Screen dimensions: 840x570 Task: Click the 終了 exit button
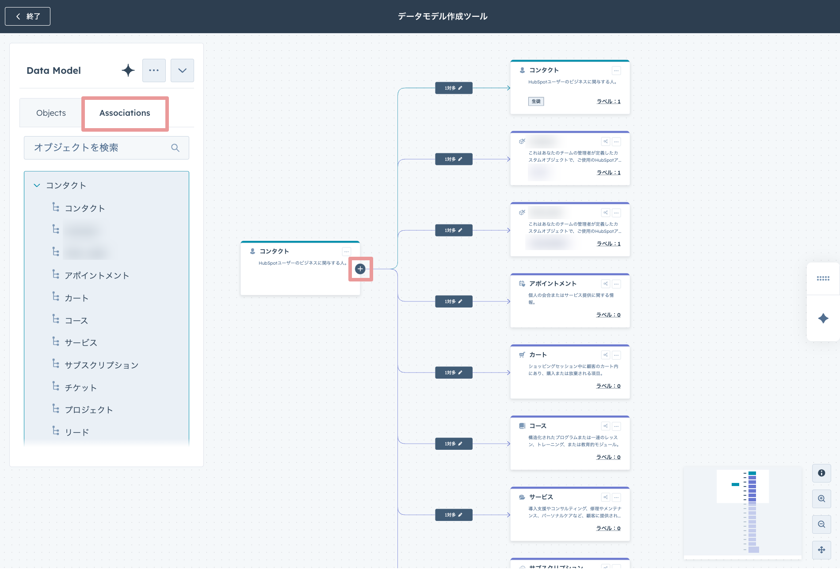pyautogui.click(x=27, y=16)
